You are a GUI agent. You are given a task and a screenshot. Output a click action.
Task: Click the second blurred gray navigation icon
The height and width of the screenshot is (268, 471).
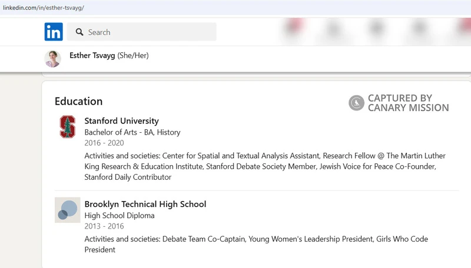[x=333, y=29]
